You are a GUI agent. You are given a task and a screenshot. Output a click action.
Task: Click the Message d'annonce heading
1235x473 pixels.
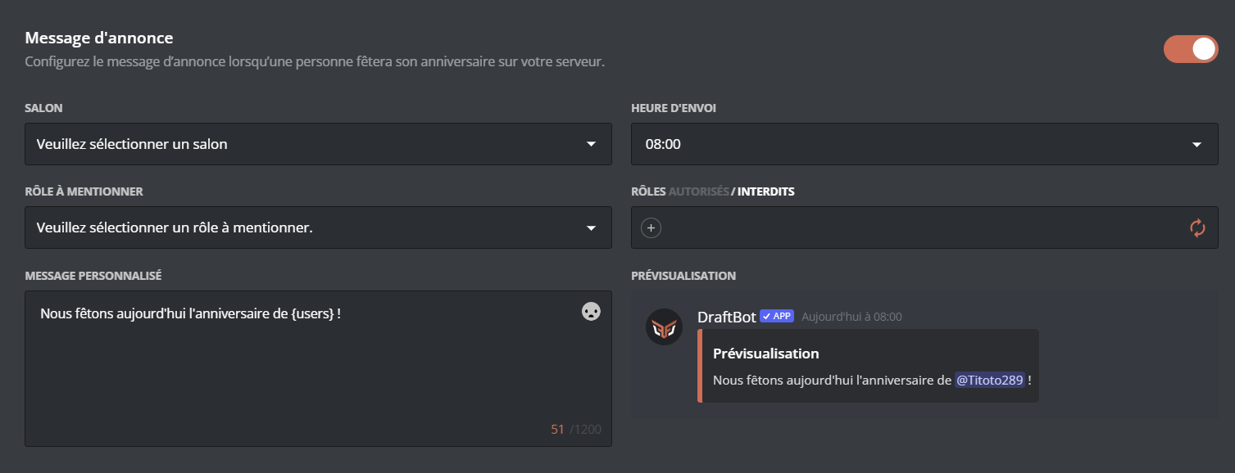coord(99,37)
